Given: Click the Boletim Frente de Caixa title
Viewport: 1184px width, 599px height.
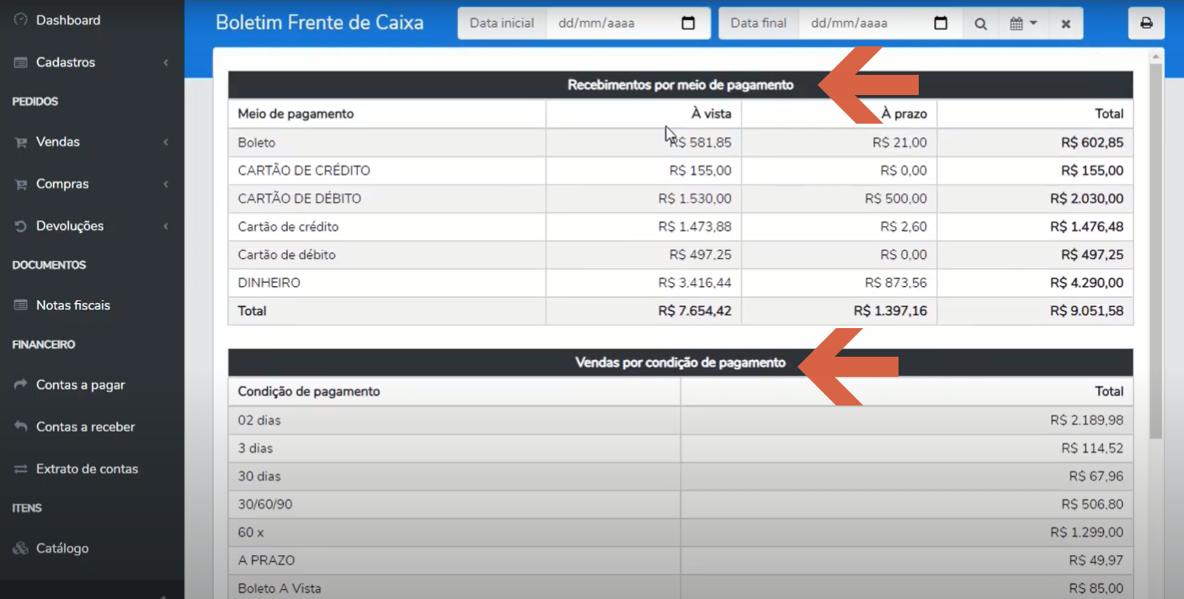Looking at the screenshot, I should tap(320, 23).
